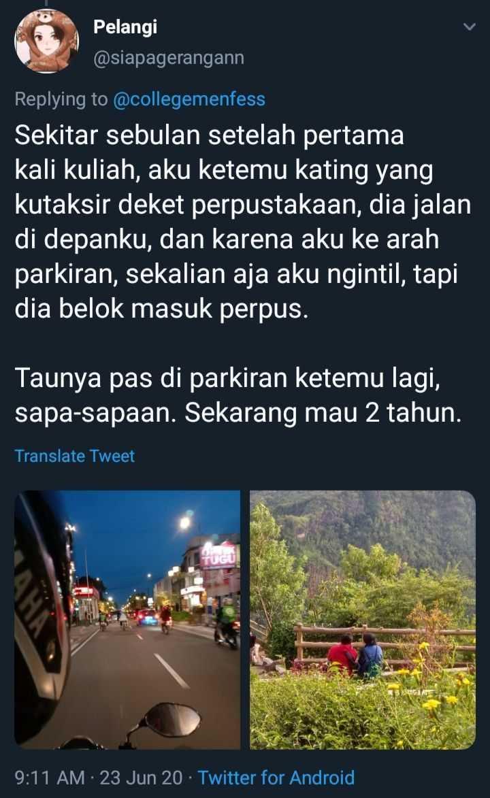Click the TUGU sign in left photo

pyautogui.click(x=219, y=554)
